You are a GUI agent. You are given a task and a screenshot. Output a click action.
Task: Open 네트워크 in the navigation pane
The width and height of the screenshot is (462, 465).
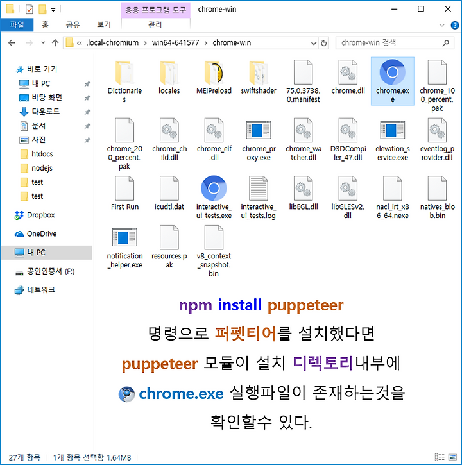click(41, 290)
